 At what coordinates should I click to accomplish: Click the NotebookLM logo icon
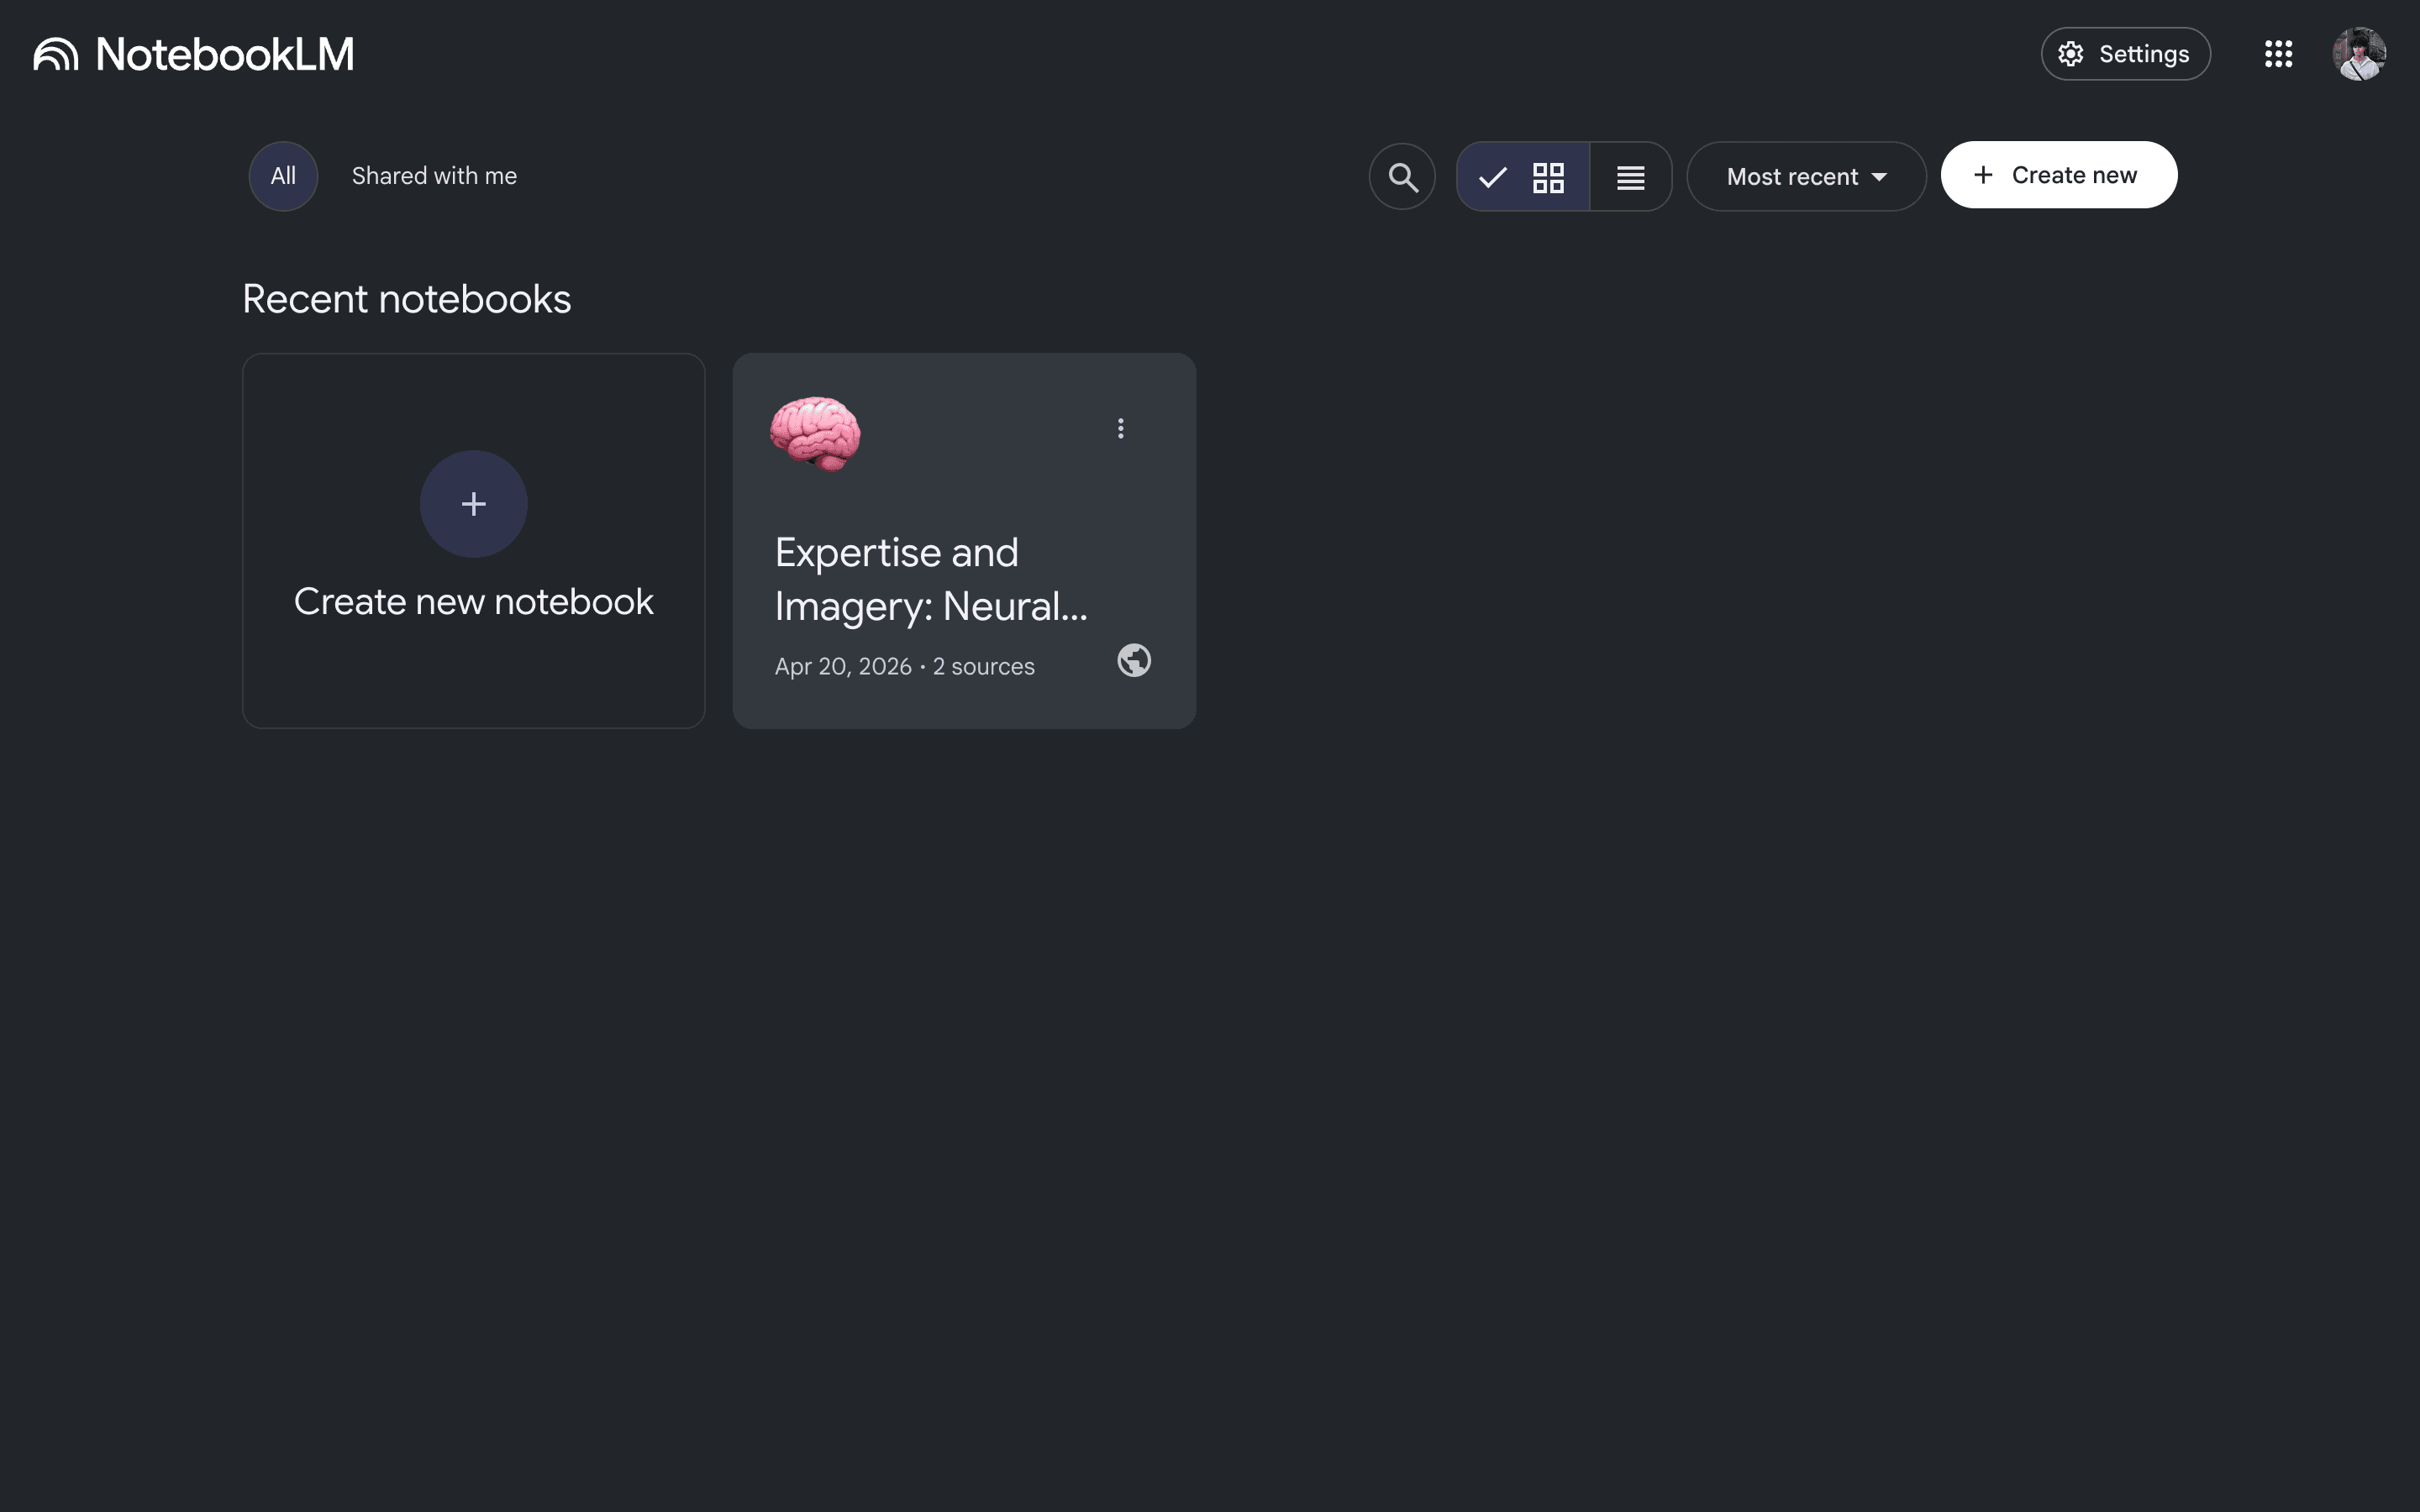(x=56, y=54)
